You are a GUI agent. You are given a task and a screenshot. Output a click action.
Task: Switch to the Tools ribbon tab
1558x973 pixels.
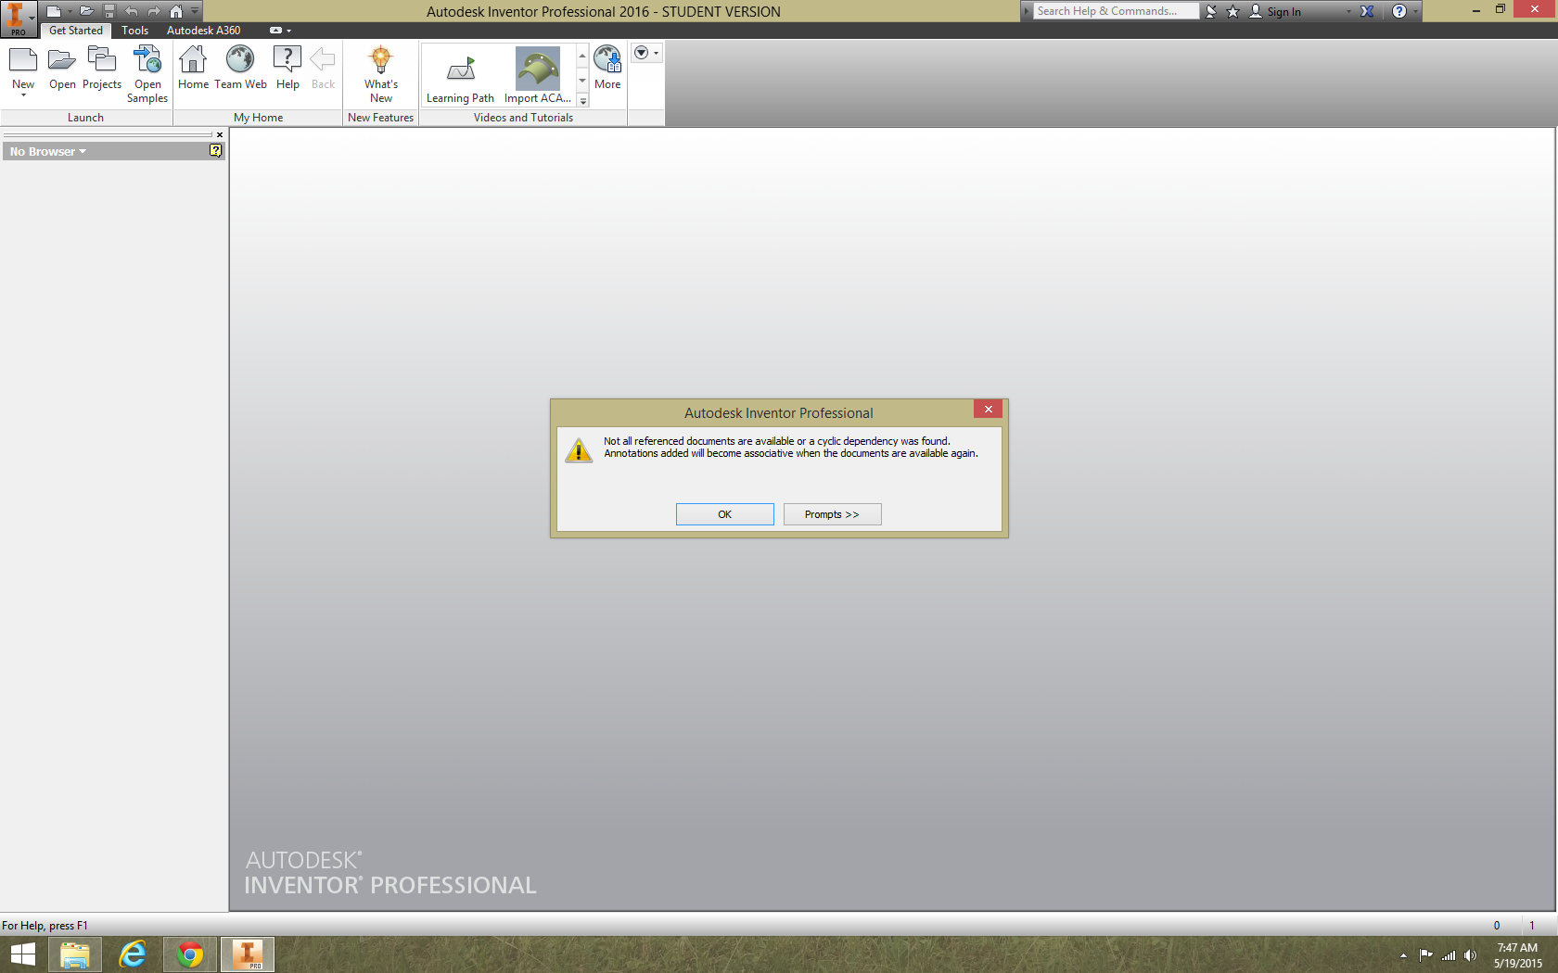[x=134, y=30]
